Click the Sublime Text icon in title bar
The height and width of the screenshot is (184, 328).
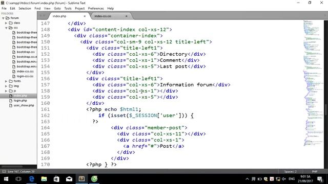pyautogui.click(x=3, y=3)
